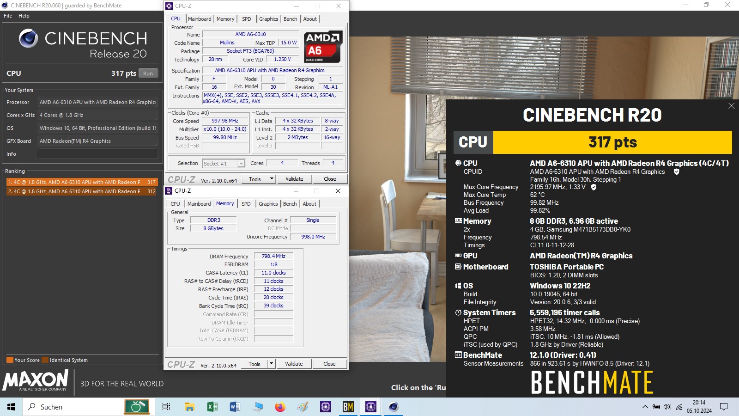Open the Help menu in Cinebench
The image size is (739, 416).
pyautogui.click(x=24, y=16)
